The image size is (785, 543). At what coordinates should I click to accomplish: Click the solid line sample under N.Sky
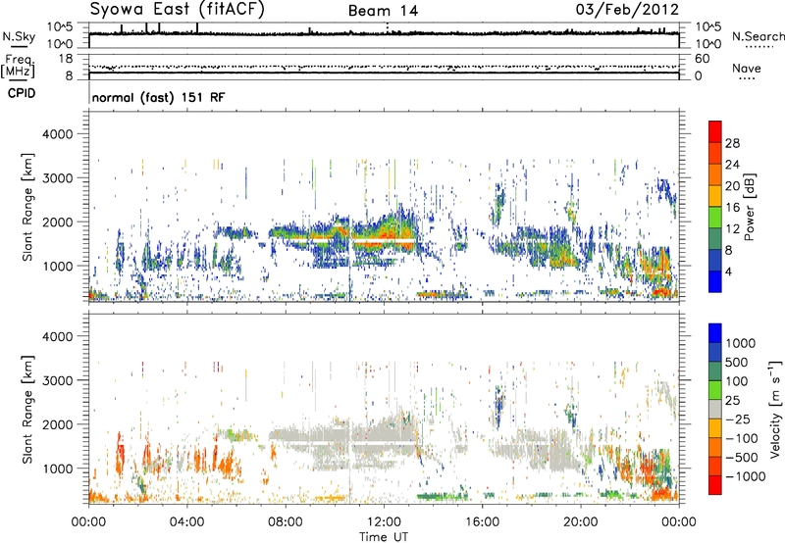click(x=19, y=47)
